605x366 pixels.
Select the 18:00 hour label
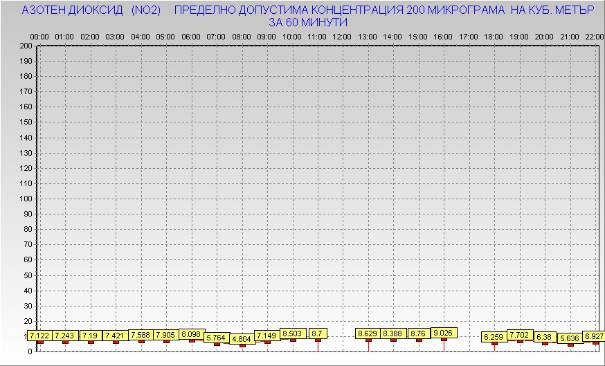tap(494, 37)
